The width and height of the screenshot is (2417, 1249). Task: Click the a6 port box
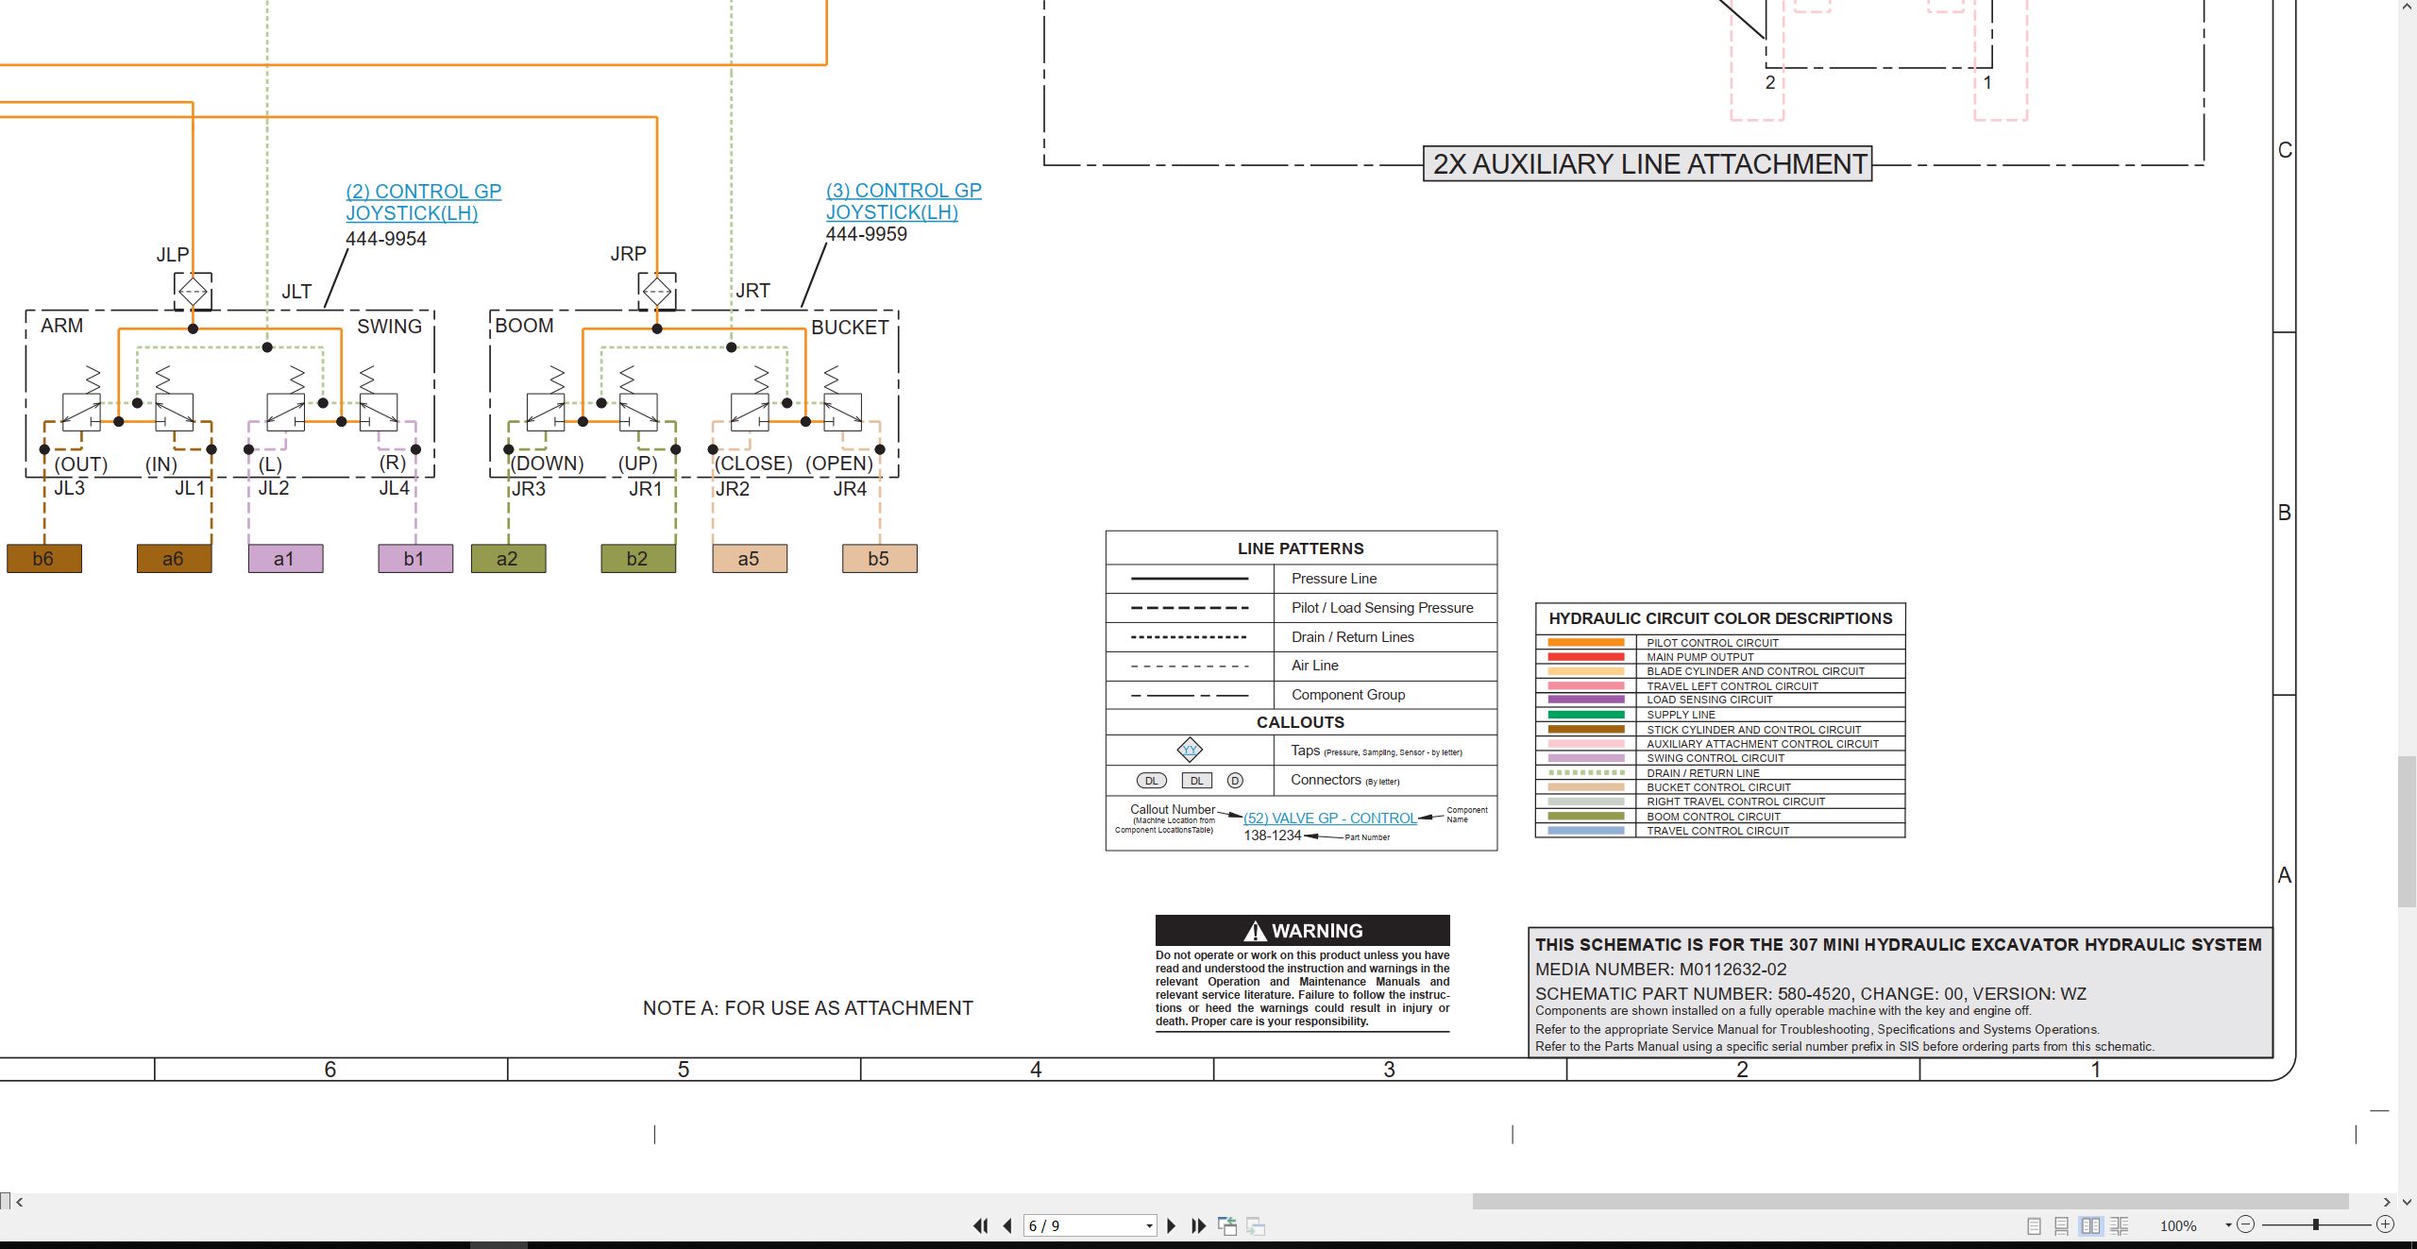174,558
